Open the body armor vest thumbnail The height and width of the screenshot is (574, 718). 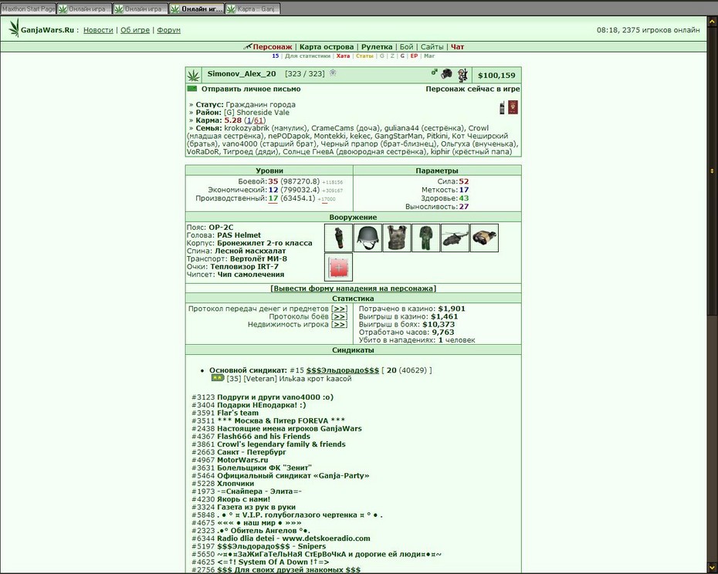(397, 238)
